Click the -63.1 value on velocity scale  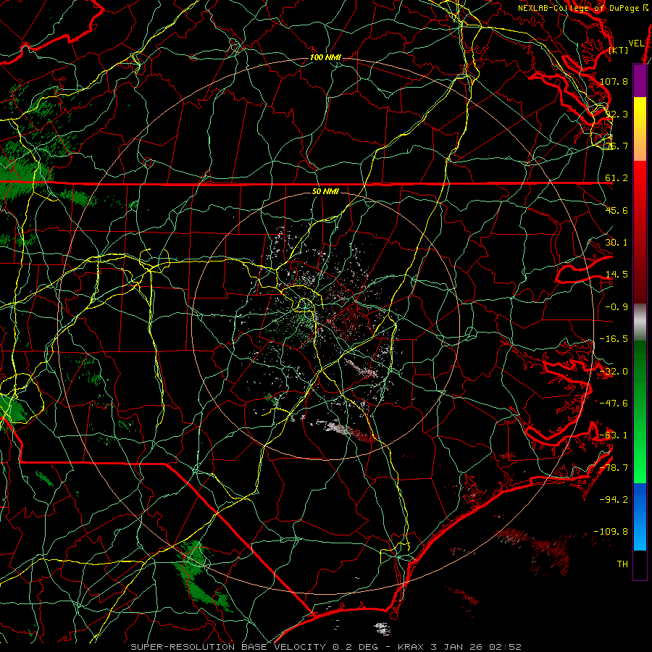(614, 435)
